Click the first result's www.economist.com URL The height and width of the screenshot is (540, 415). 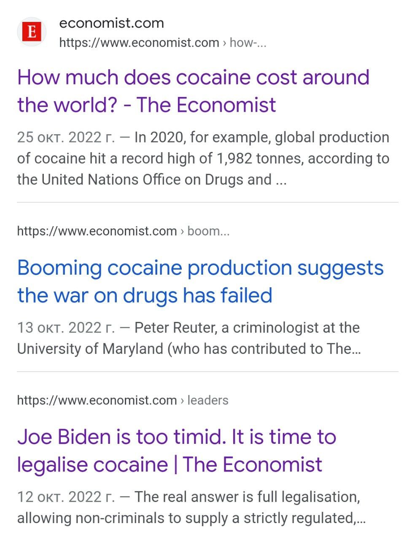tap(139, 43)
